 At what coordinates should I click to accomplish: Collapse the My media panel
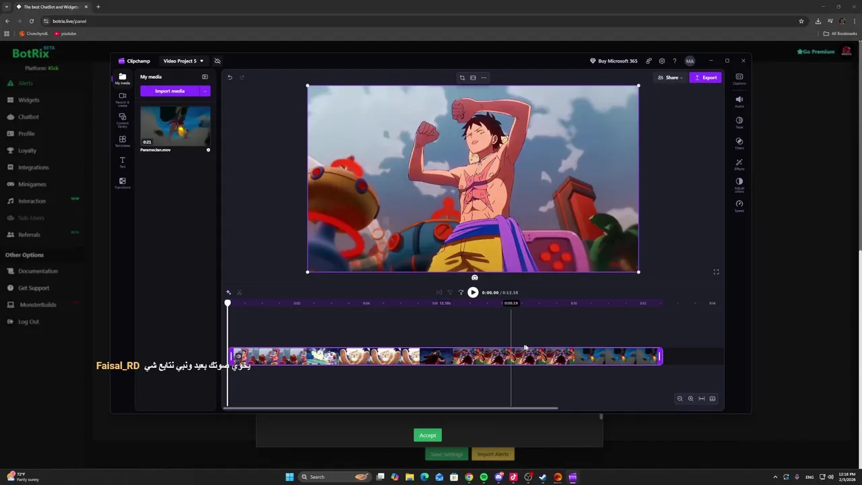point(205,77)
